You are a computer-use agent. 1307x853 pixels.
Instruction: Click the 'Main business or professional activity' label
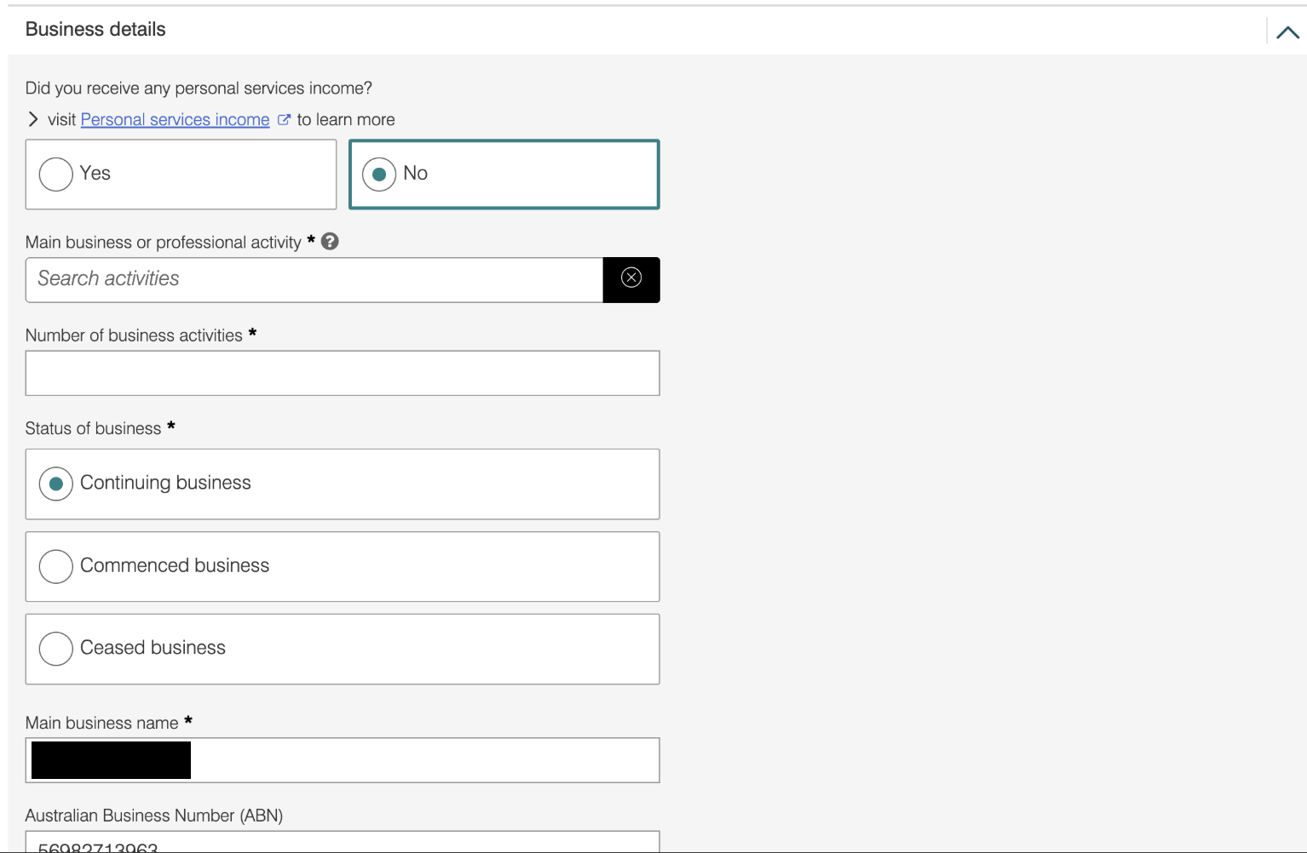[164, 243]
